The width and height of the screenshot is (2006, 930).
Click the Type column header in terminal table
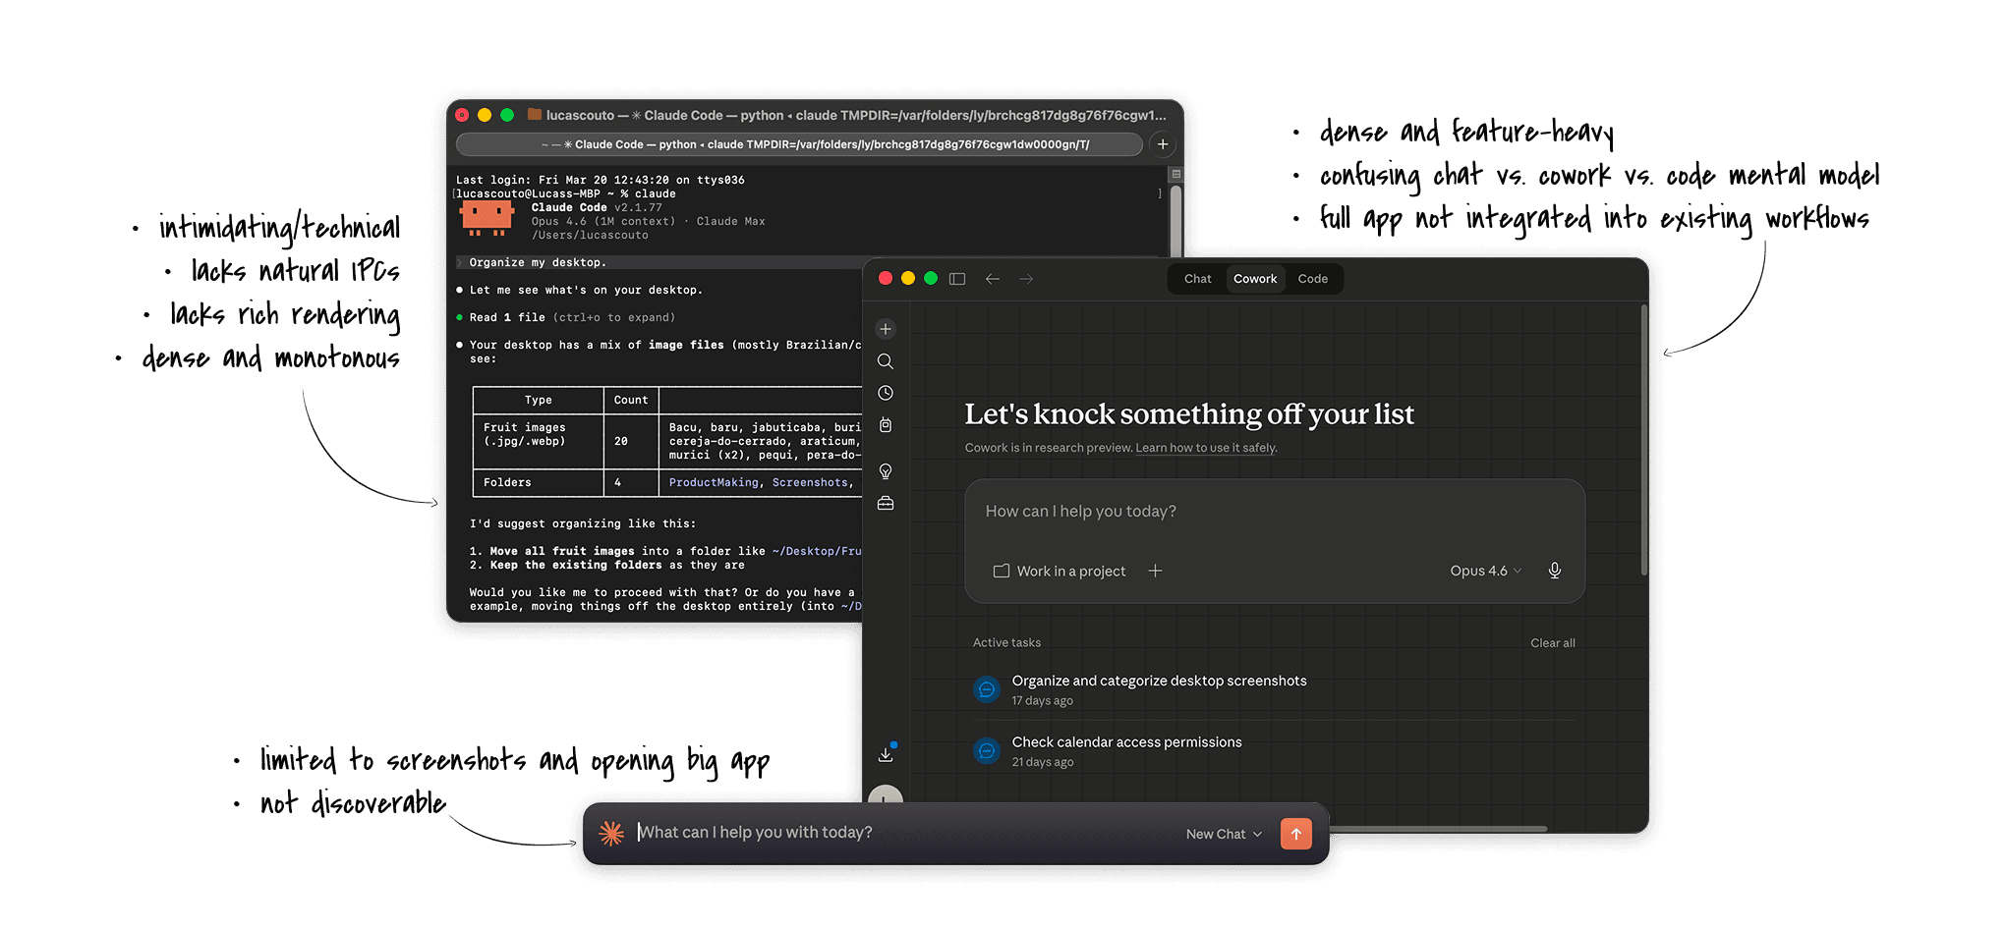click(538, 400)
